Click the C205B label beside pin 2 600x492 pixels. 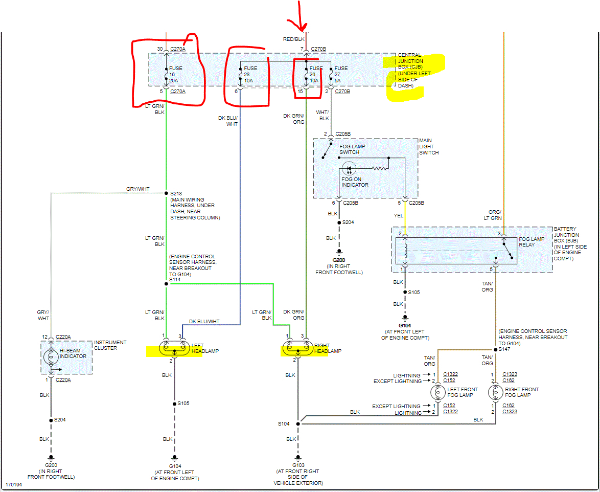[343, 133]
